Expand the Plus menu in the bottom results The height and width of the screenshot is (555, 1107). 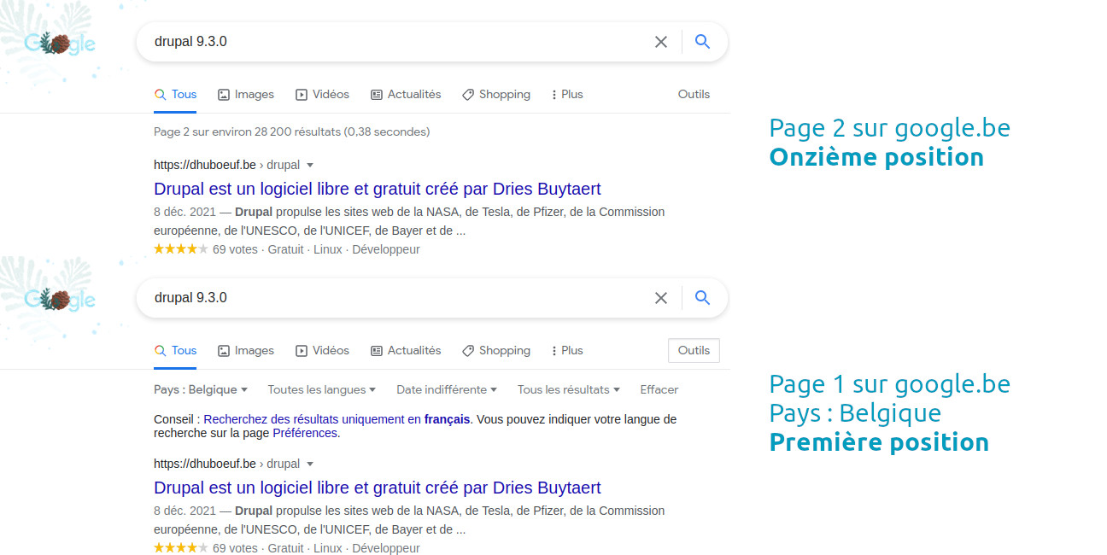(x=567, y=351)
